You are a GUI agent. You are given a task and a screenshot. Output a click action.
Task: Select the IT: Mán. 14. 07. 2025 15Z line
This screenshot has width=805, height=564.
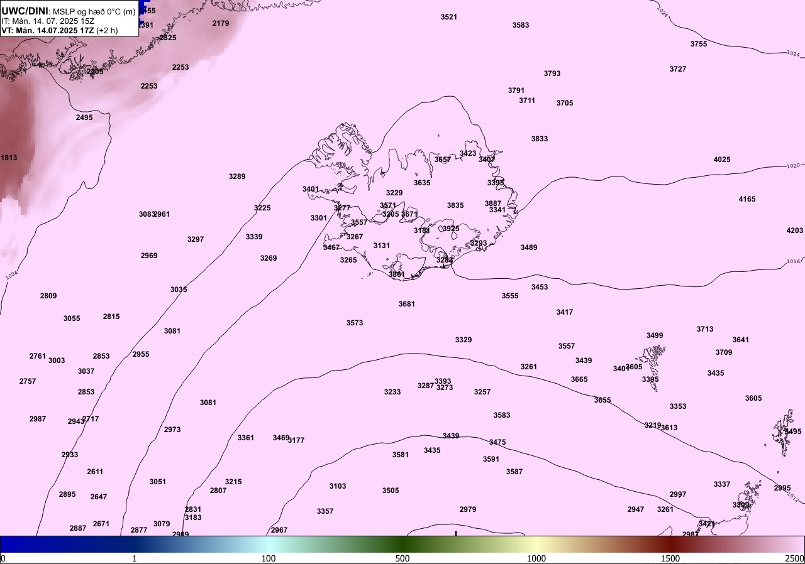pos(48,21)
